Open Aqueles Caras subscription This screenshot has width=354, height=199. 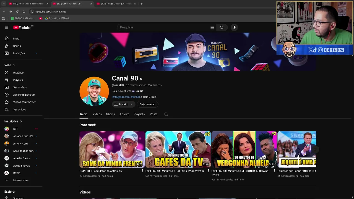pyautogui.click(x=21, y=158)
